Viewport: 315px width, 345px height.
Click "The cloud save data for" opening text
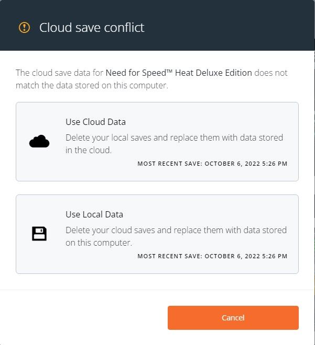(59, 73)
